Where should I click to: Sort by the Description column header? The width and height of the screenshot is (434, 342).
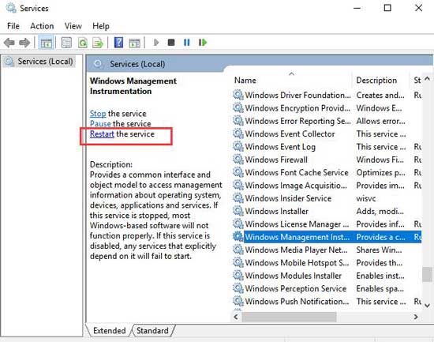coord(381,81)
